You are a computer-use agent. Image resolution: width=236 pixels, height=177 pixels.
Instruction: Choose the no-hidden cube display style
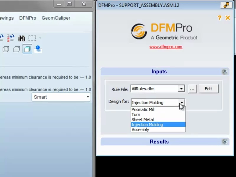point(17,49)
